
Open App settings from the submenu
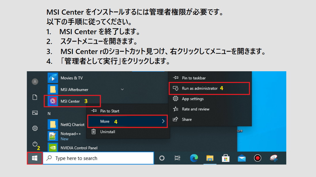210,99
